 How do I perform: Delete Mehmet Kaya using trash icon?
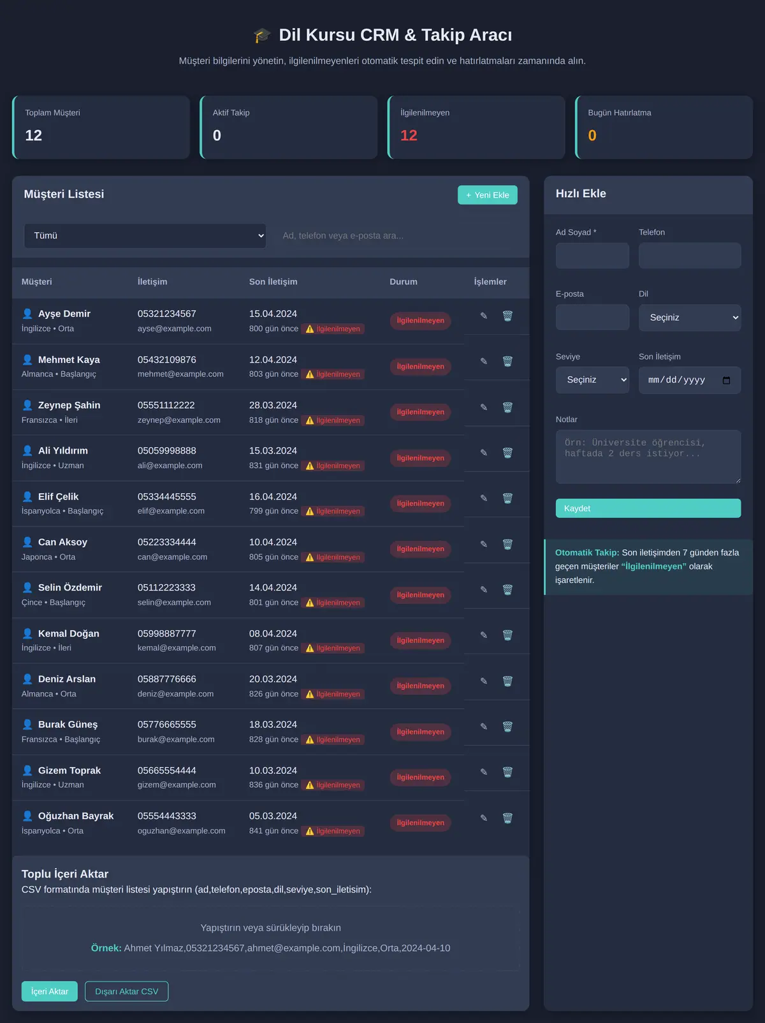pyautogui.click(x=507, y=361)
